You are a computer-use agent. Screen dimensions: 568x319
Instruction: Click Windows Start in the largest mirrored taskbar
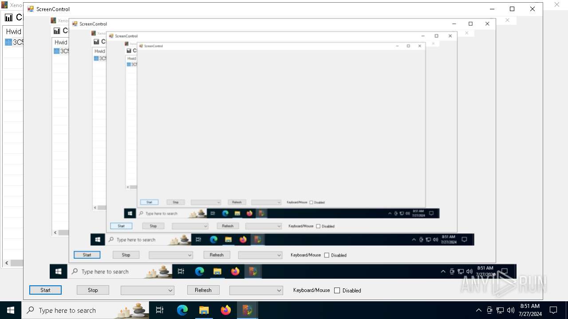[x=58, y=272]
